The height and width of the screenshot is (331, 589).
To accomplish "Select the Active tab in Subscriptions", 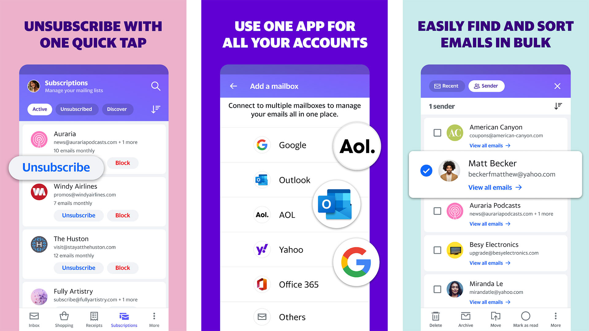I will tap(40, 109).
